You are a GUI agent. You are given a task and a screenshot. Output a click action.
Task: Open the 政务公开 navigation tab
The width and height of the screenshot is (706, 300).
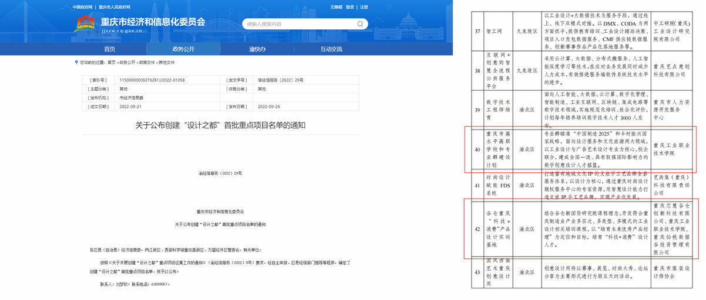tap(183, 49)
